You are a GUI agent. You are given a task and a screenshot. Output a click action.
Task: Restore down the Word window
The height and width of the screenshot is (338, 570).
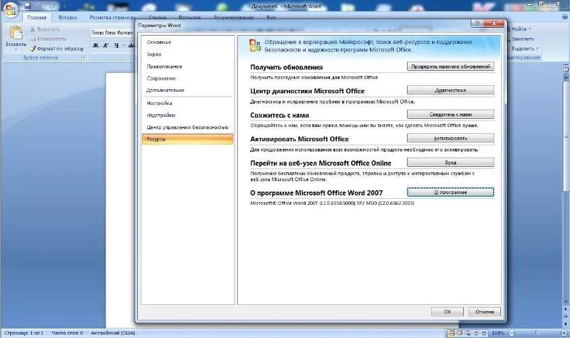[542, 4]
